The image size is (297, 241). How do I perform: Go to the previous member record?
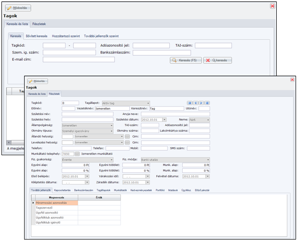click(196, 103)
